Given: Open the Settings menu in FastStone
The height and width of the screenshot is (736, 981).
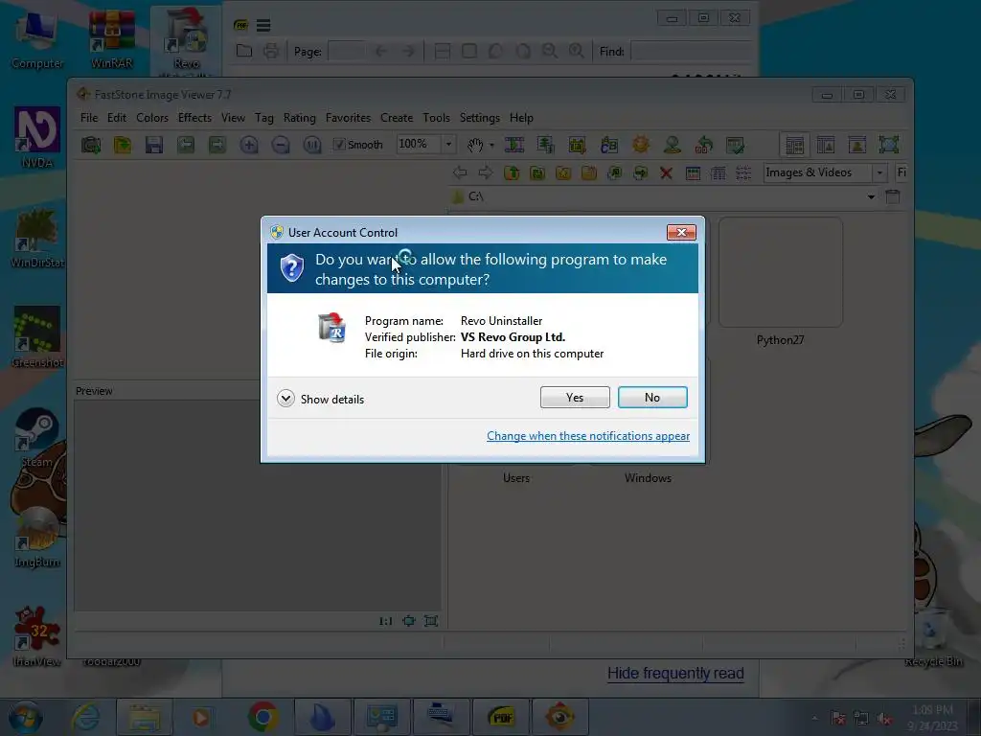Looking at the screenshot, I should point(480,118).
